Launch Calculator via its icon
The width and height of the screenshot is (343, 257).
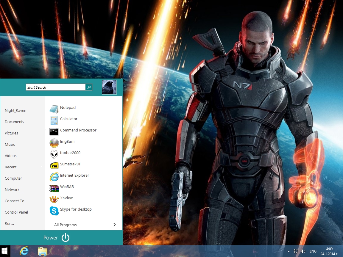click(54, 120)
